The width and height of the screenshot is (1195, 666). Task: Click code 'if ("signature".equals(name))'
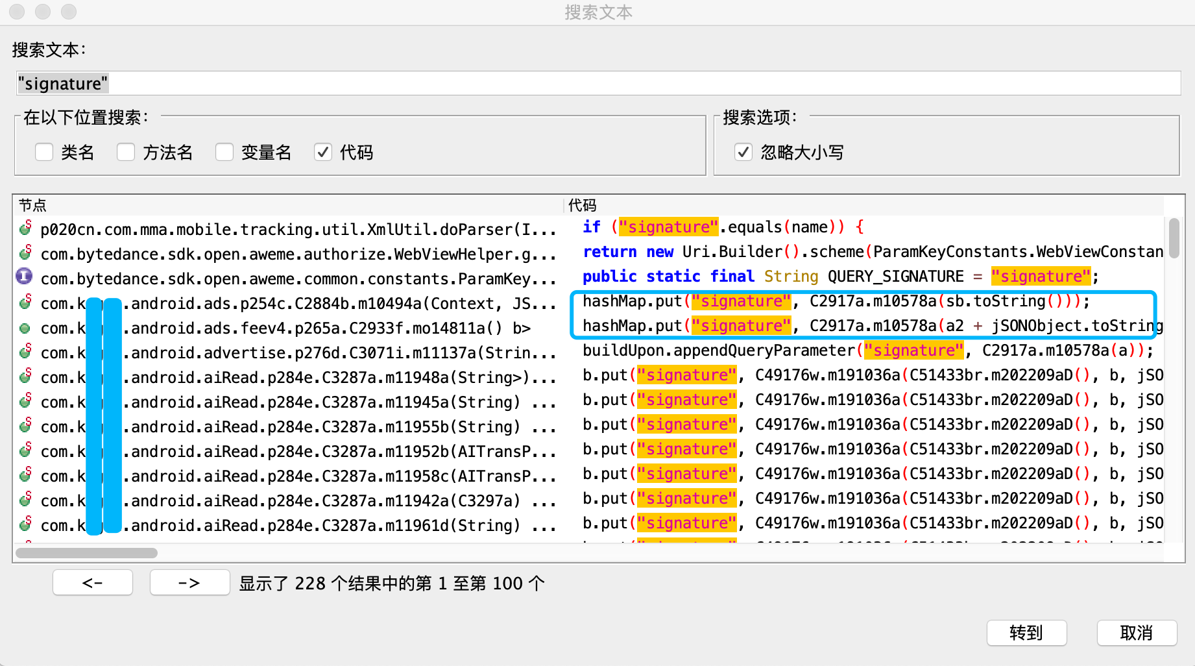(723, 227)
